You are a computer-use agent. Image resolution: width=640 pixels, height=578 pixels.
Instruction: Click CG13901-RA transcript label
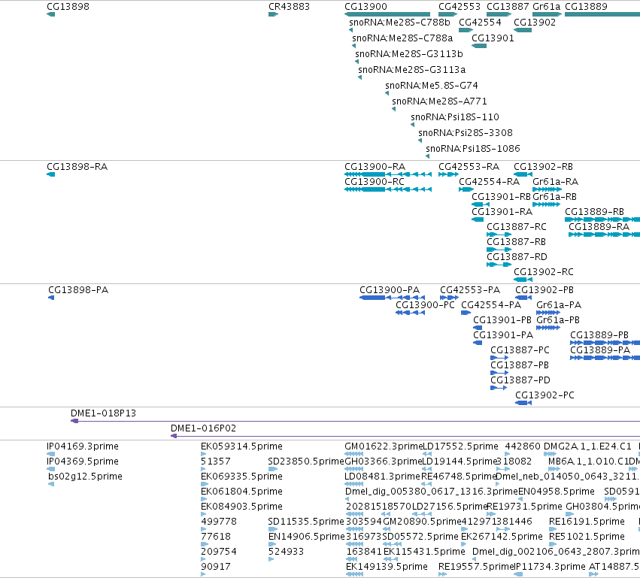pos(502,212)
